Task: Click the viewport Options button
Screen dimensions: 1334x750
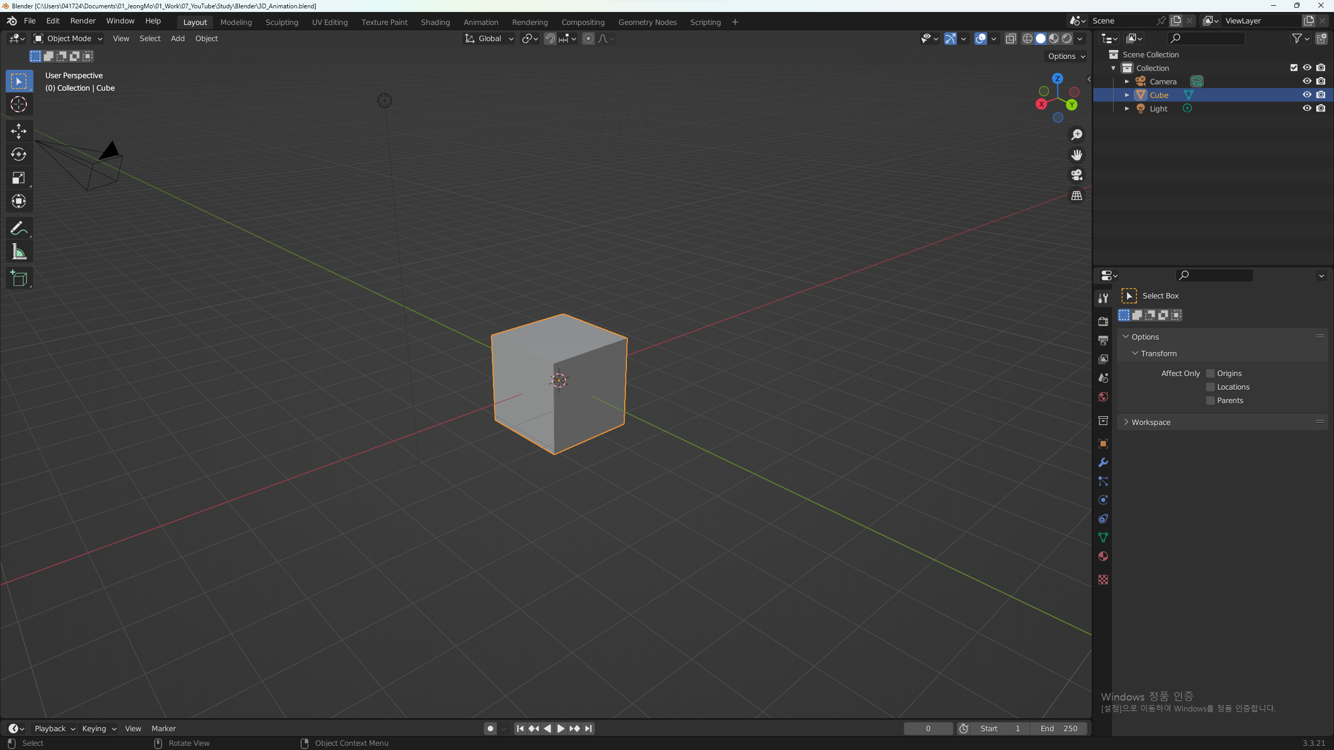Action: pyautogui.click(x=1066, y=56)
